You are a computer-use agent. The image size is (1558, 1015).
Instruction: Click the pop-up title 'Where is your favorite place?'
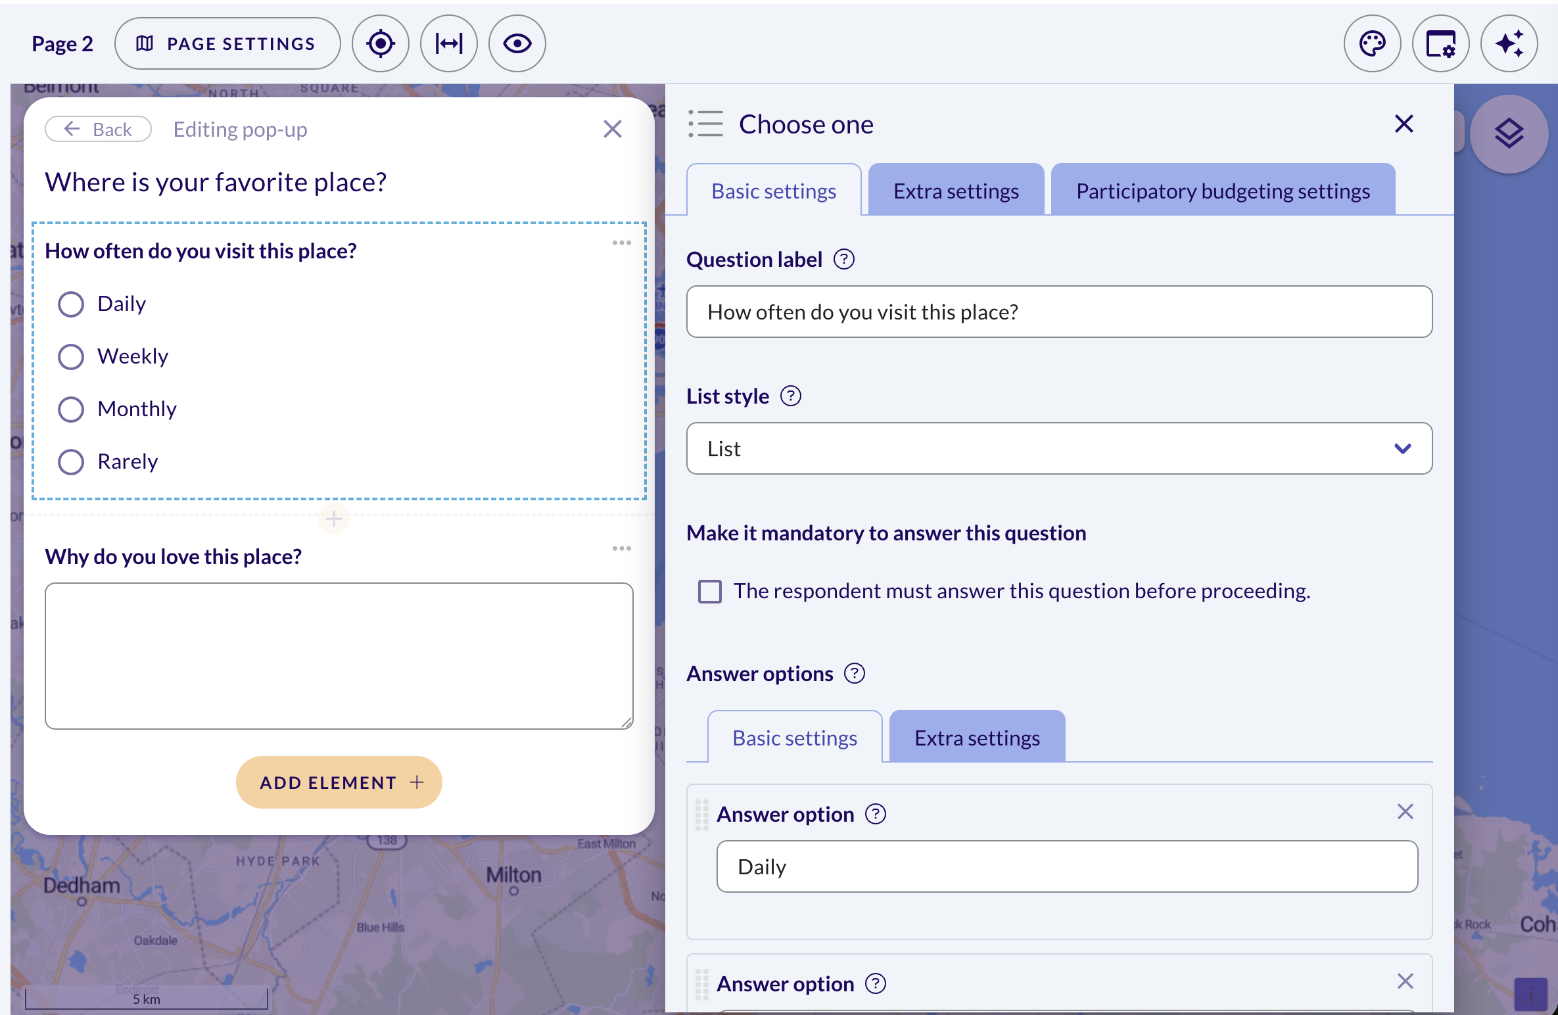(216, 182)
